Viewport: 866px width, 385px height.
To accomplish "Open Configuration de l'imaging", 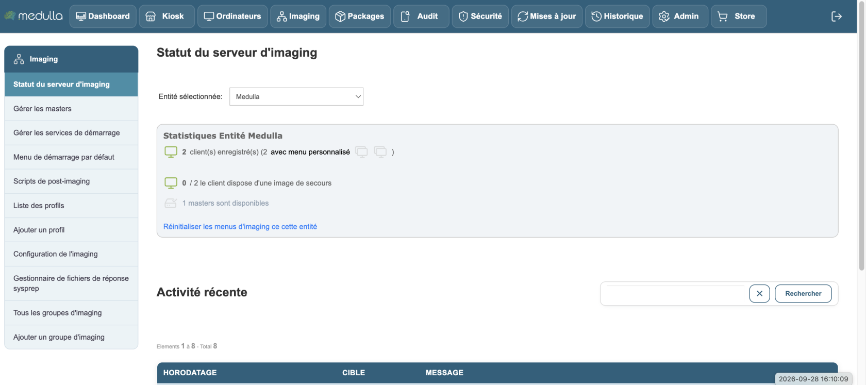I will point(71,254).
